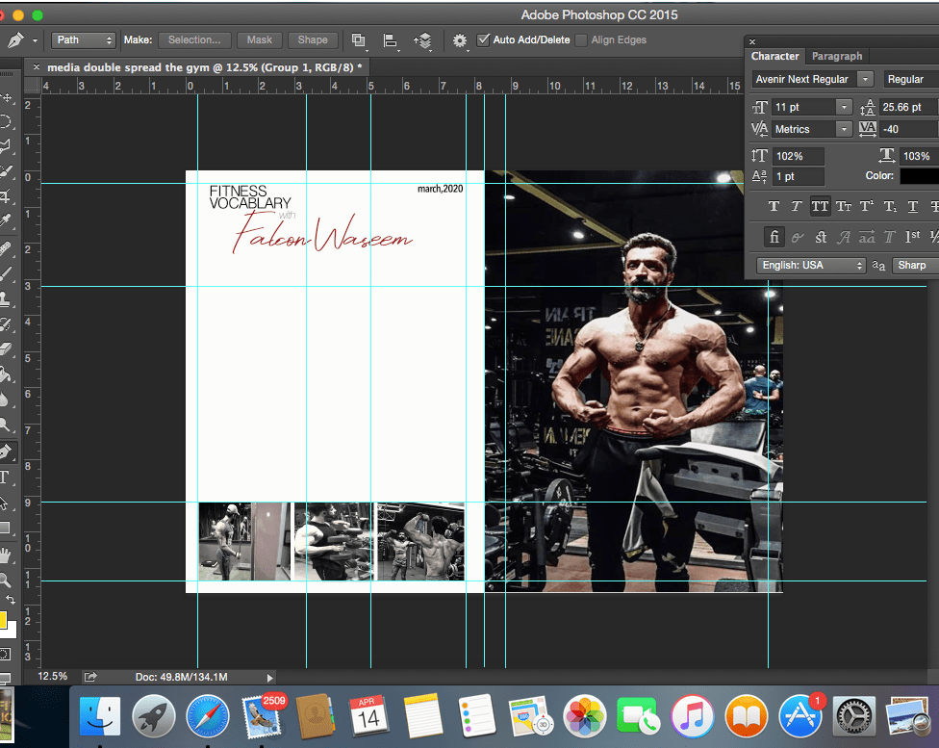
Task: Click the black text Color swatch
Action: coord(920,176)
